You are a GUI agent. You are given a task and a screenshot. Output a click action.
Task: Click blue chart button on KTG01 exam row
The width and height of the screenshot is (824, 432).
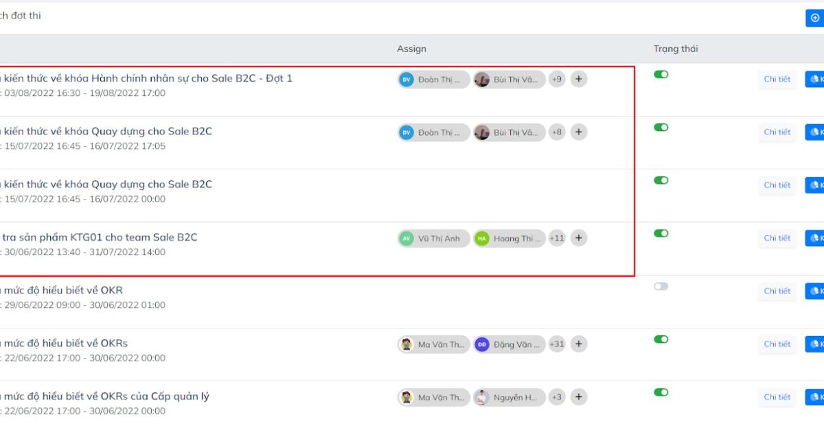pyautogui.click(x=815, y=238)
